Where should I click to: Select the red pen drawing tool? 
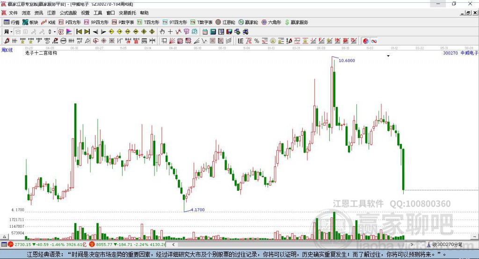(7, 41)
